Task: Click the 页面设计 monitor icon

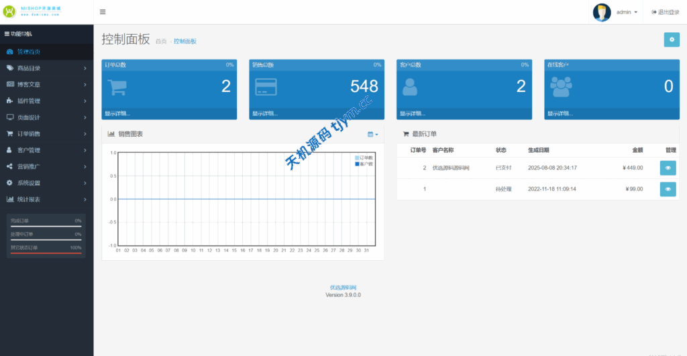Action: [x=10, y=117]
